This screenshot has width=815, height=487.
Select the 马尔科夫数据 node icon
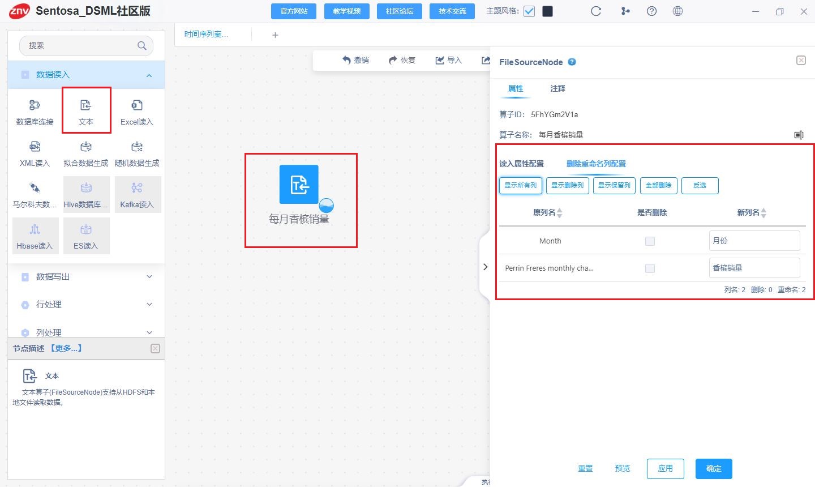coord(35,188)
